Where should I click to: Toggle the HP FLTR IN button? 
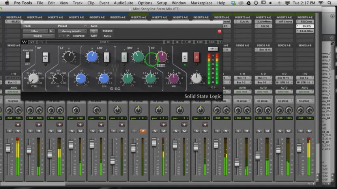click(x=45, y=57)
